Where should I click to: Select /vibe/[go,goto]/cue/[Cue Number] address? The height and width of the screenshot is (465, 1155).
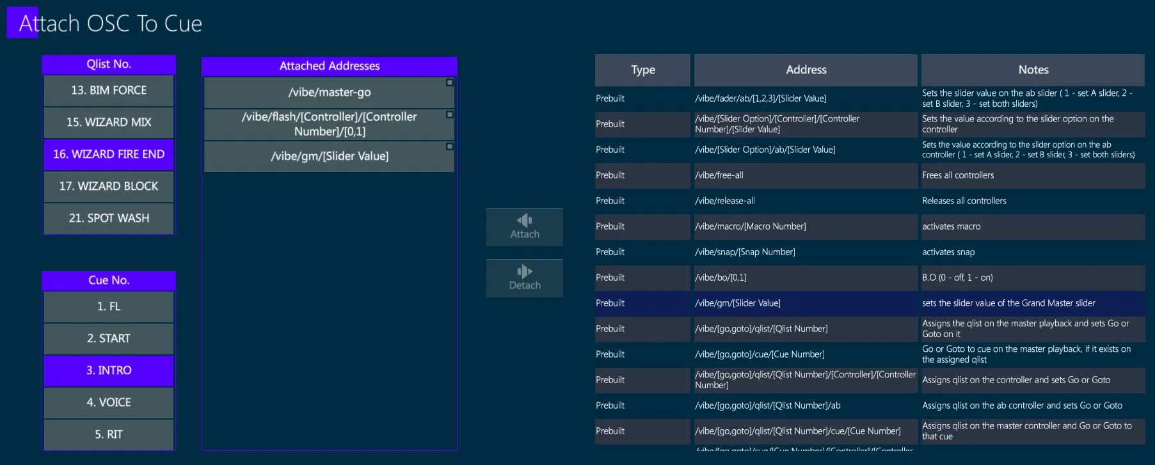[x=806, y=354]
